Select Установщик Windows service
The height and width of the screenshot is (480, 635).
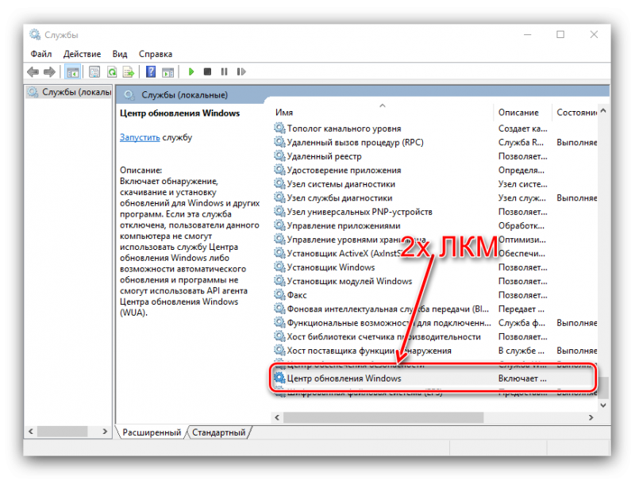[x=331, y=267]
